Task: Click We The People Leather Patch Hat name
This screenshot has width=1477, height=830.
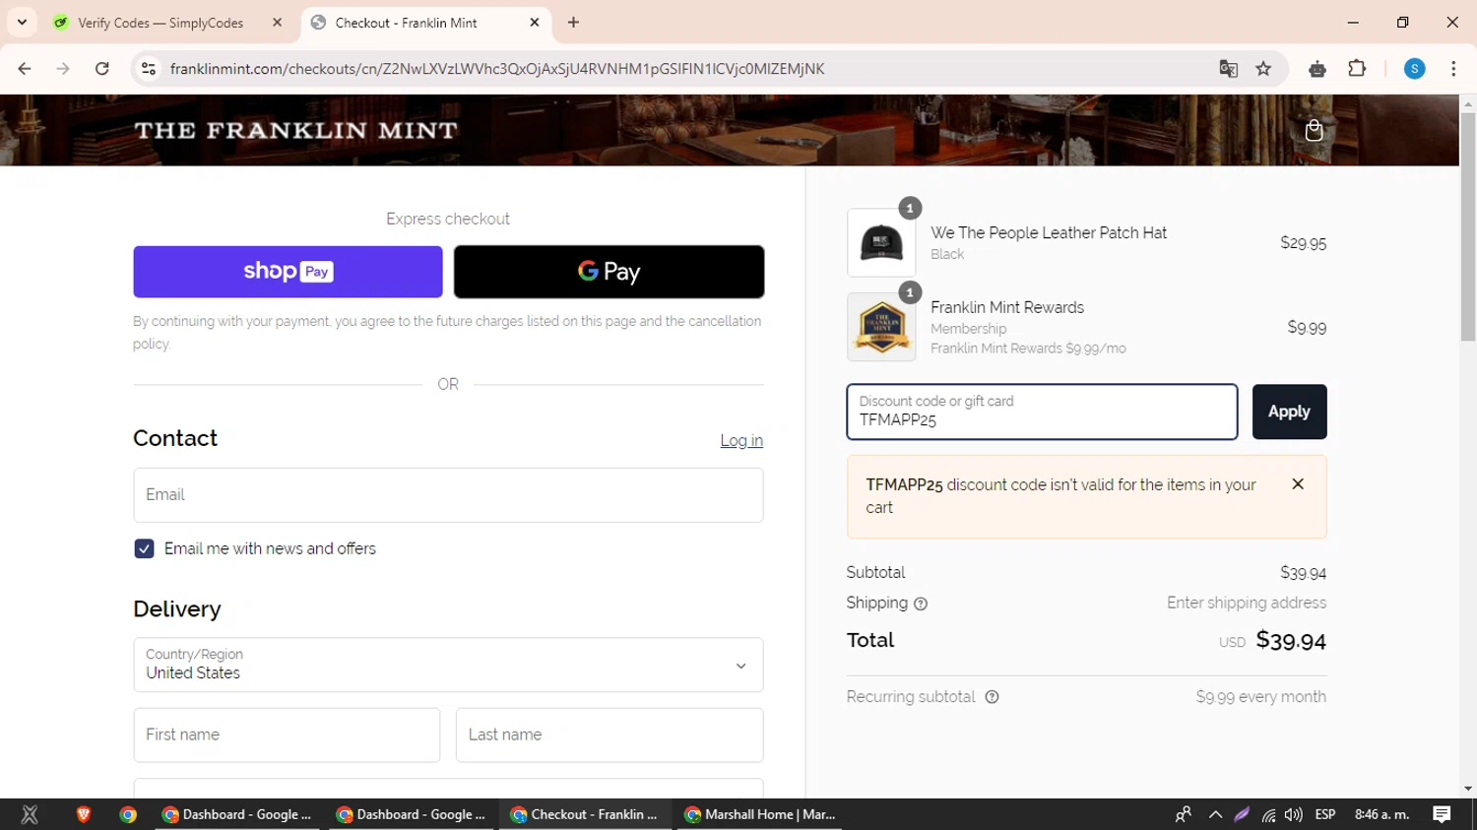Action: pos(1049,232)
